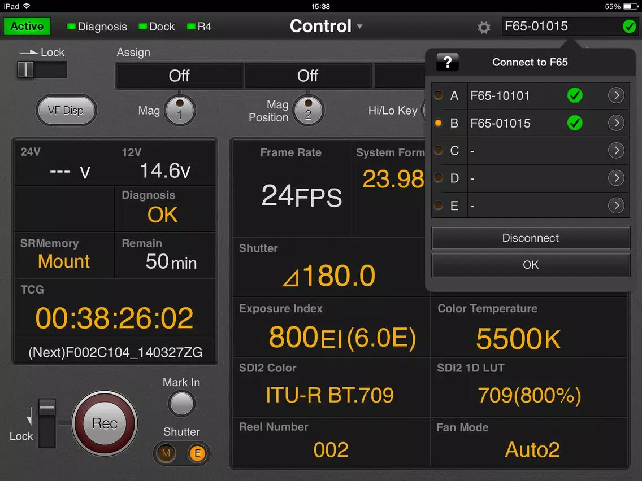Open the Control title dropdown arrow
This screenshot has height=481, width=642.
[x=359, y=27]
